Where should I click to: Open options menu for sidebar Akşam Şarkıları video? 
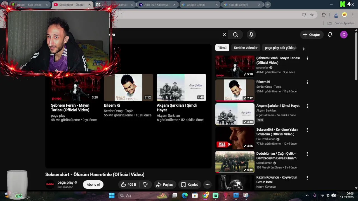coord(307,106)
